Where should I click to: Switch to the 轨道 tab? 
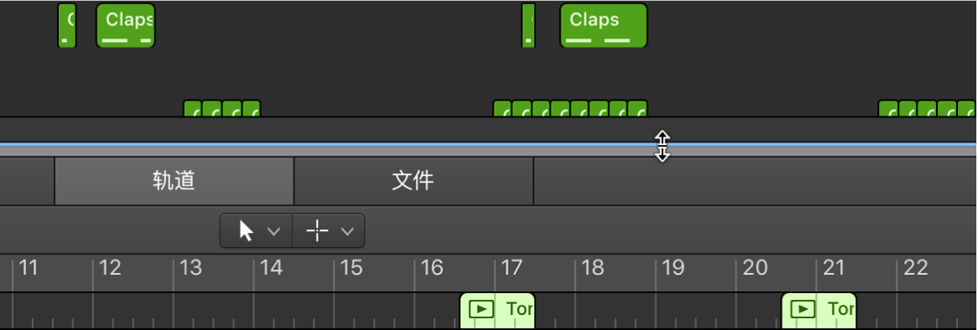[x=174, y=181]
